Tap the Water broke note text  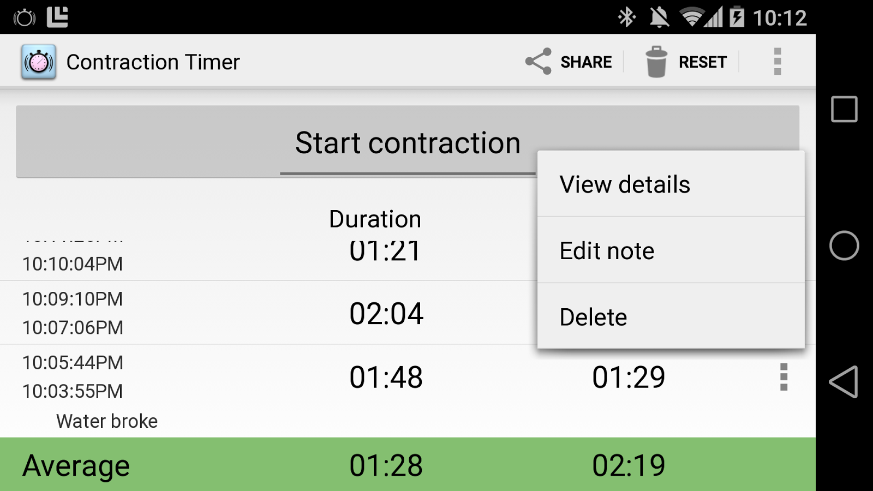[106, 421]
